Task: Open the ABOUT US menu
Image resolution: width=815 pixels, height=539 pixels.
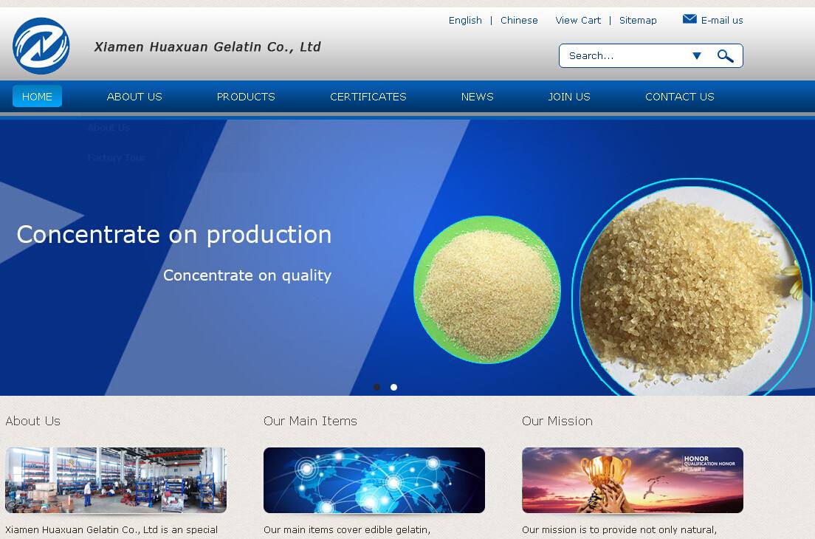Action: point(134,97)
